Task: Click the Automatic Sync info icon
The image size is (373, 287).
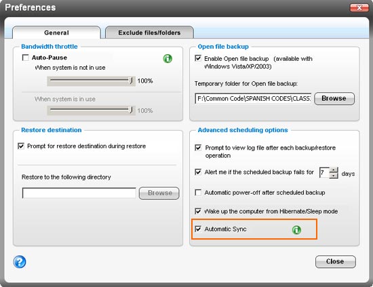Action: [296, 229]
